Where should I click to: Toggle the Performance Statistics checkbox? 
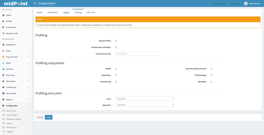click(x=116, y=47)
